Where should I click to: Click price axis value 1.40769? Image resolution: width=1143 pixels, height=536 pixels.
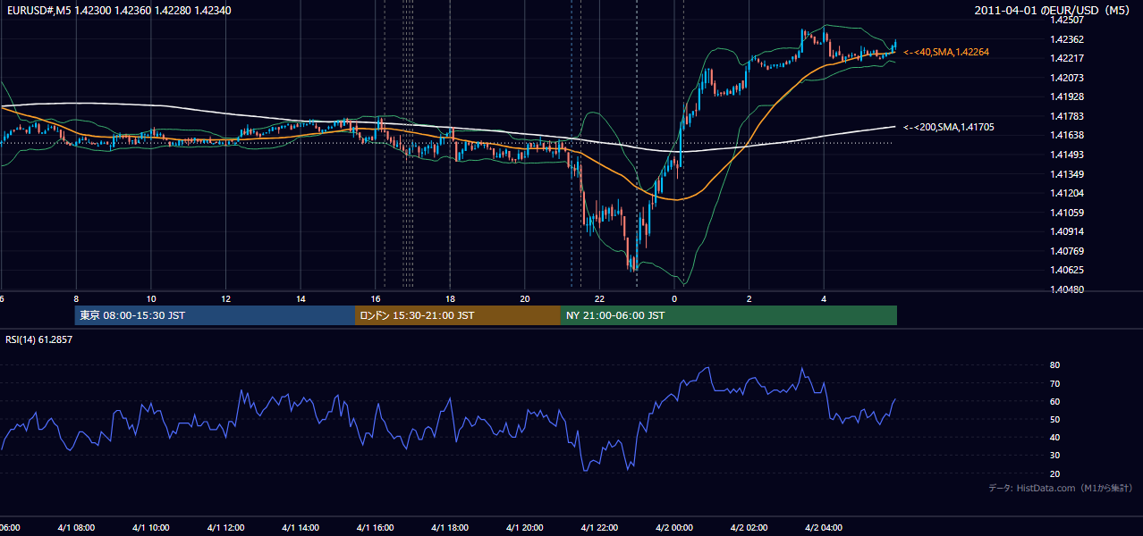click(x=1067, y=251)
